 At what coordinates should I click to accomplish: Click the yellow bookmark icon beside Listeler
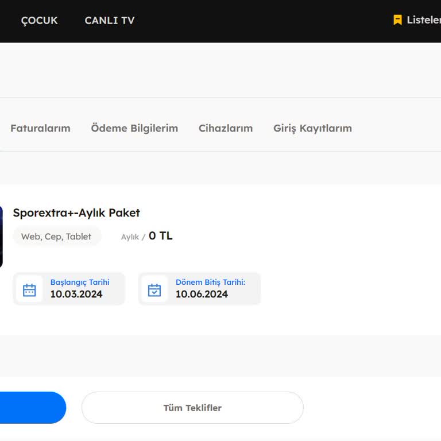pyautogui.click(x=397, y=20)
